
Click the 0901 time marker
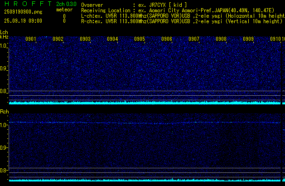tap(31, 39)
